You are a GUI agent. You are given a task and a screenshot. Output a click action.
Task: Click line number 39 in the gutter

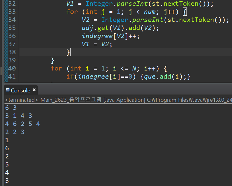point(12,60)
